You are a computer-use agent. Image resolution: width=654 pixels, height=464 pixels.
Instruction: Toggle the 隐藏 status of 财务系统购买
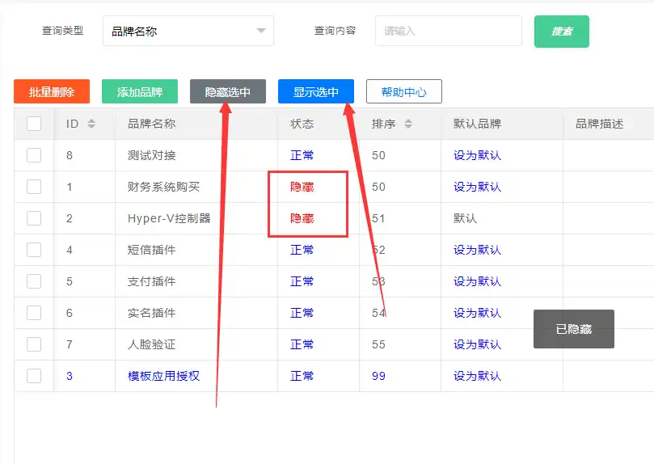click(x=302, y=187)
